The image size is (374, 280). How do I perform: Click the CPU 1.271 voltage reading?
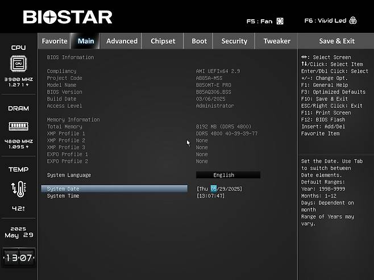pyautogui.click(x=19, y=85)
